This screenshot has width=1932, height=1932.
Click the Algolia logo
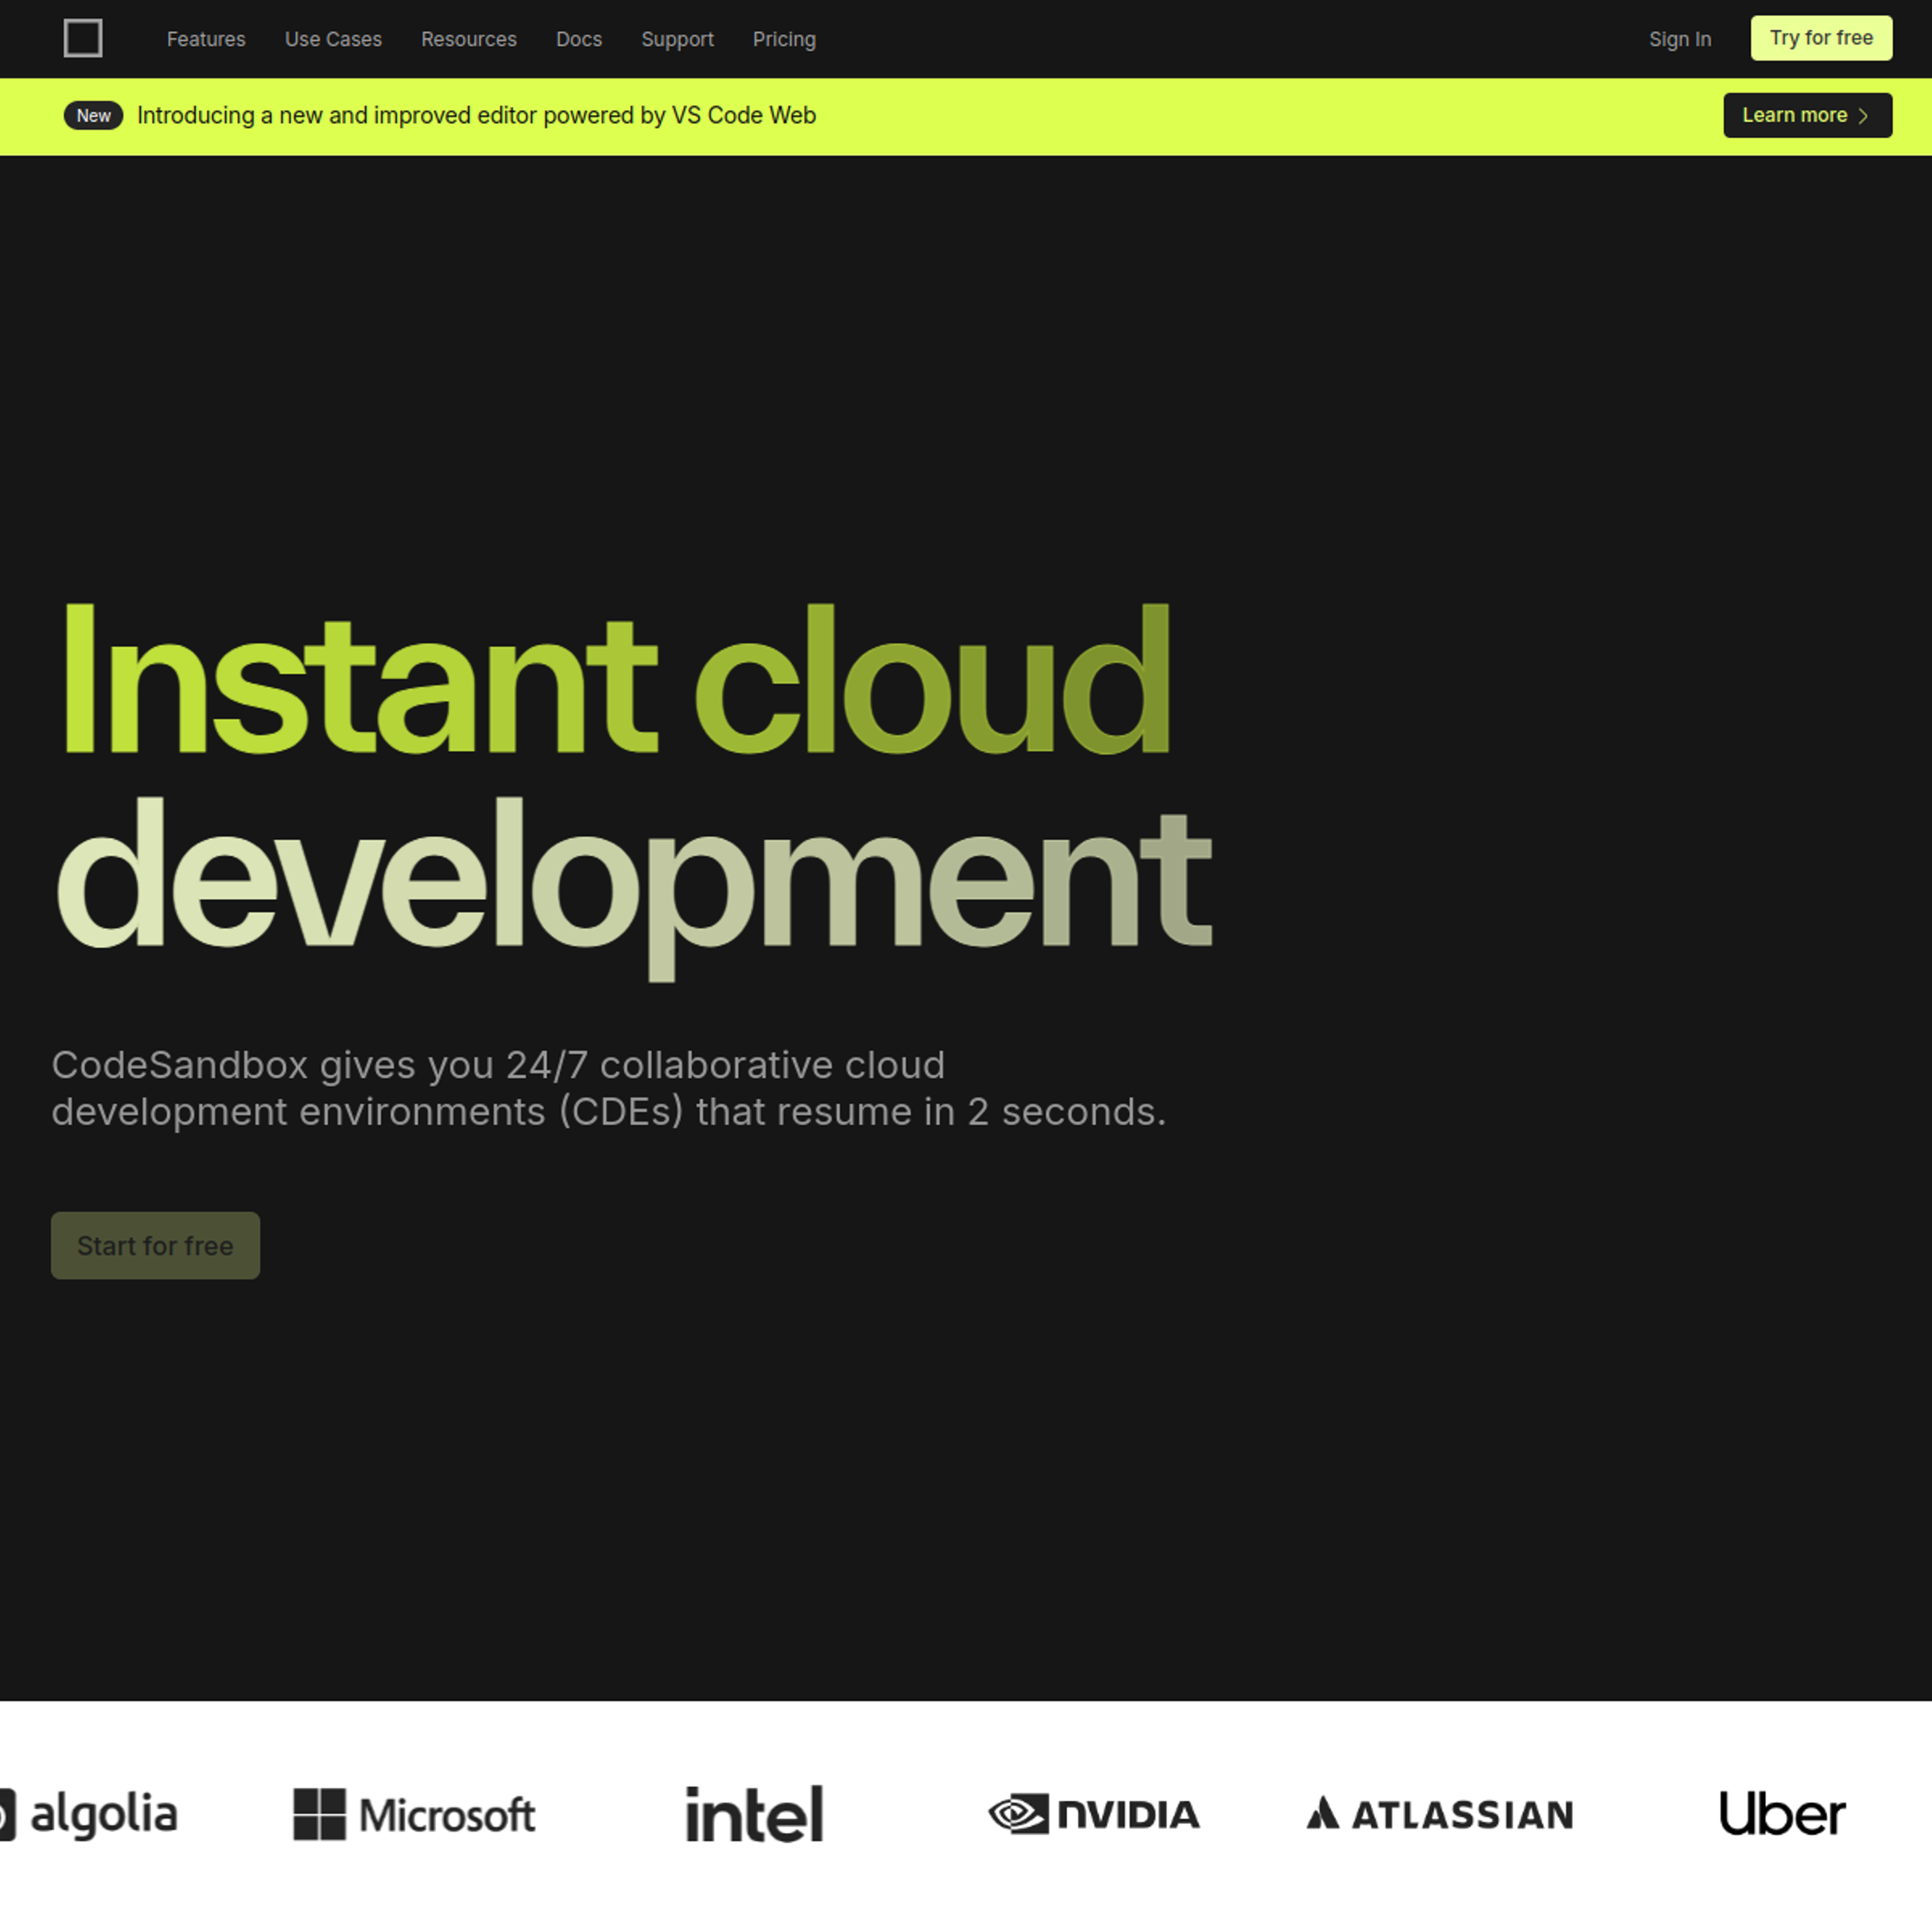tap(88, 1814)
